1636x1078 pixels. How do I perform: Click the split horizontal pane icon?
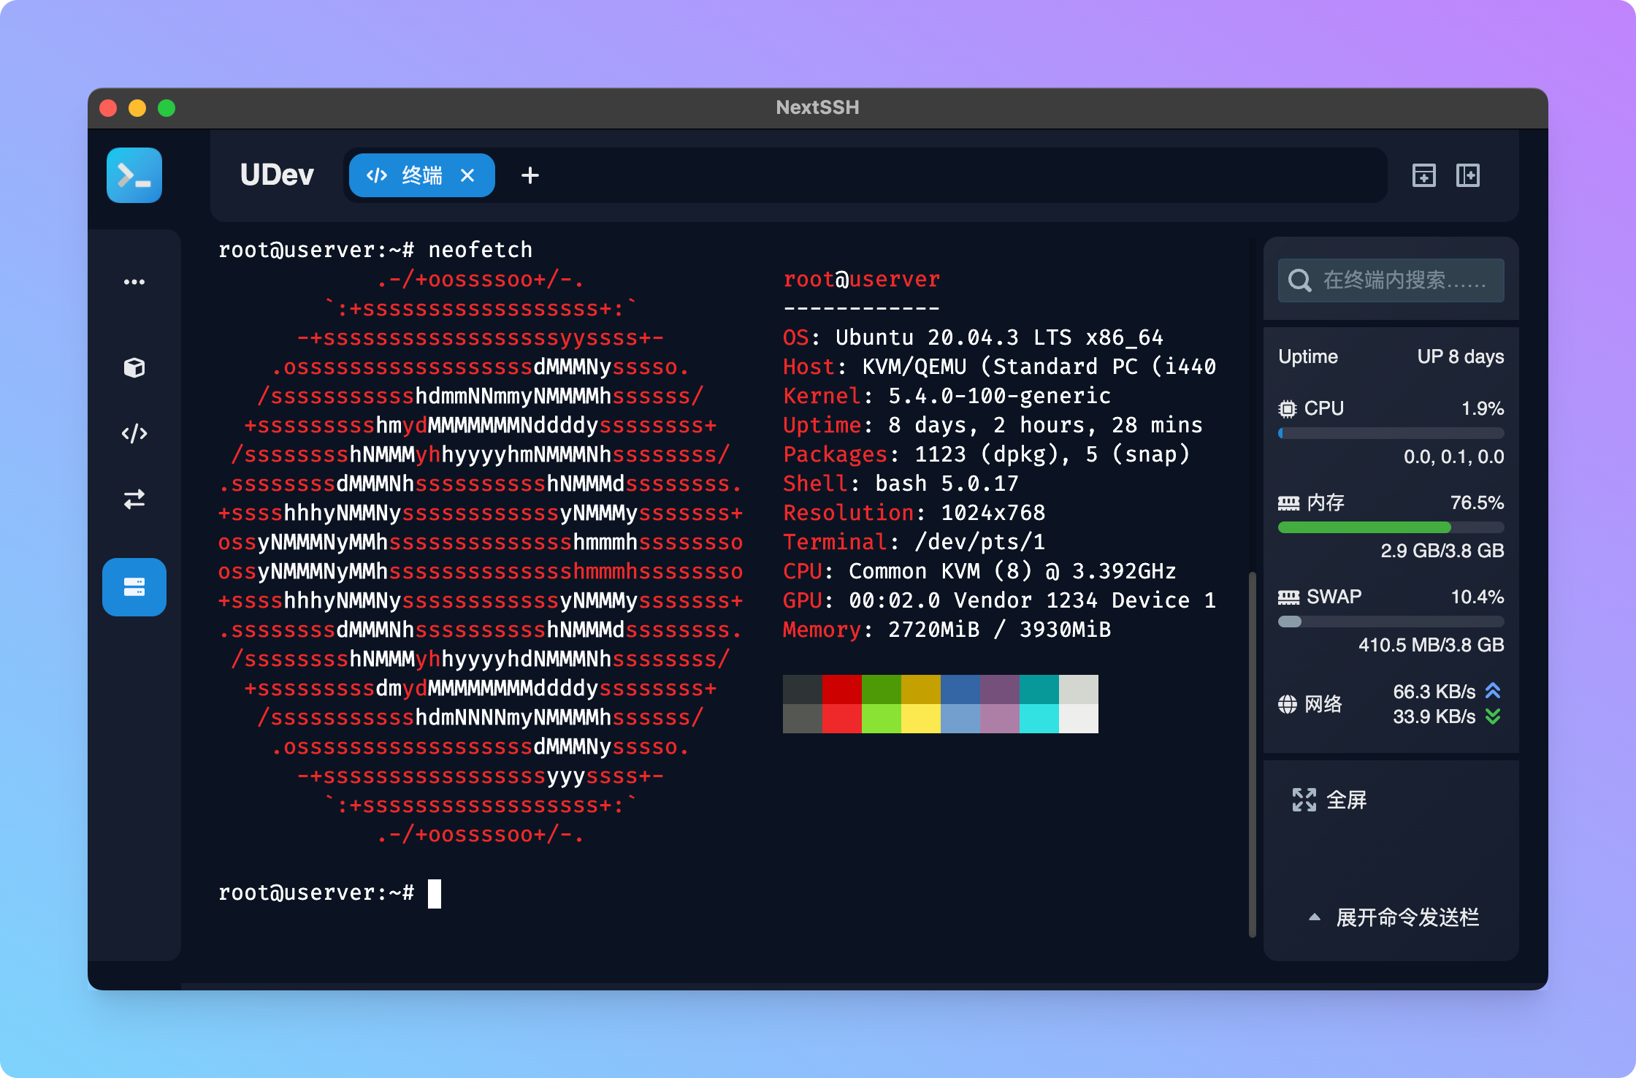[1423, 175]
